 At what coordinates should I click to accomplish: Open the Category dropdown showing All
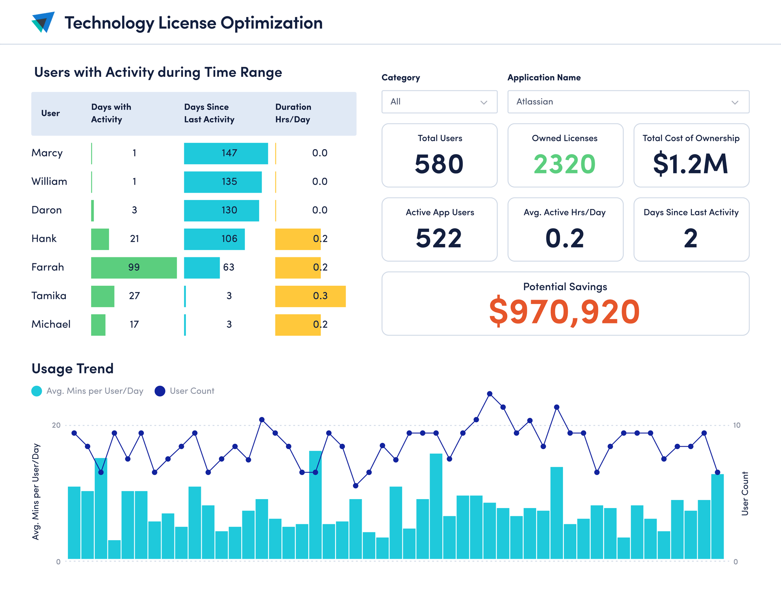click(x=439, y=102)
